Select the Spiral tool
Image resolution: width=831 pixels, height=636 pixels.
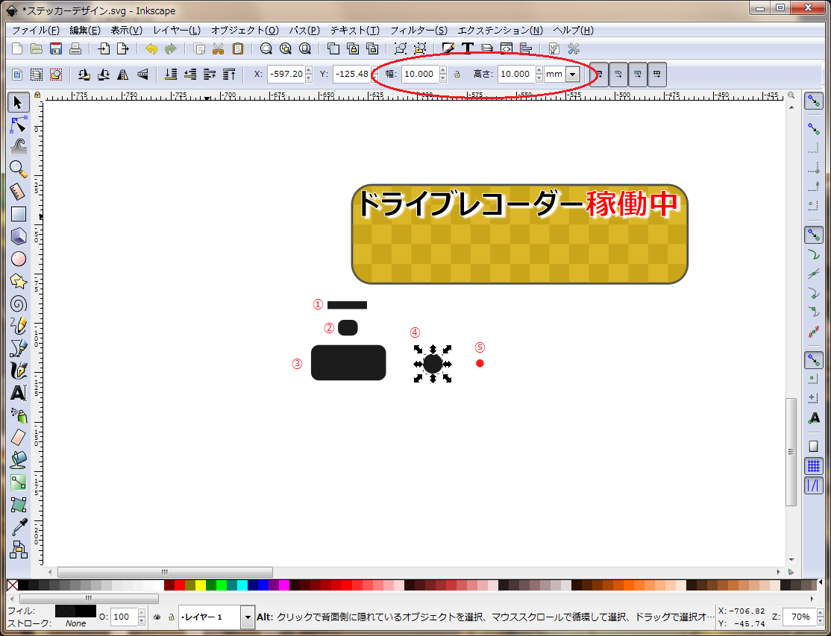point(19,303)
